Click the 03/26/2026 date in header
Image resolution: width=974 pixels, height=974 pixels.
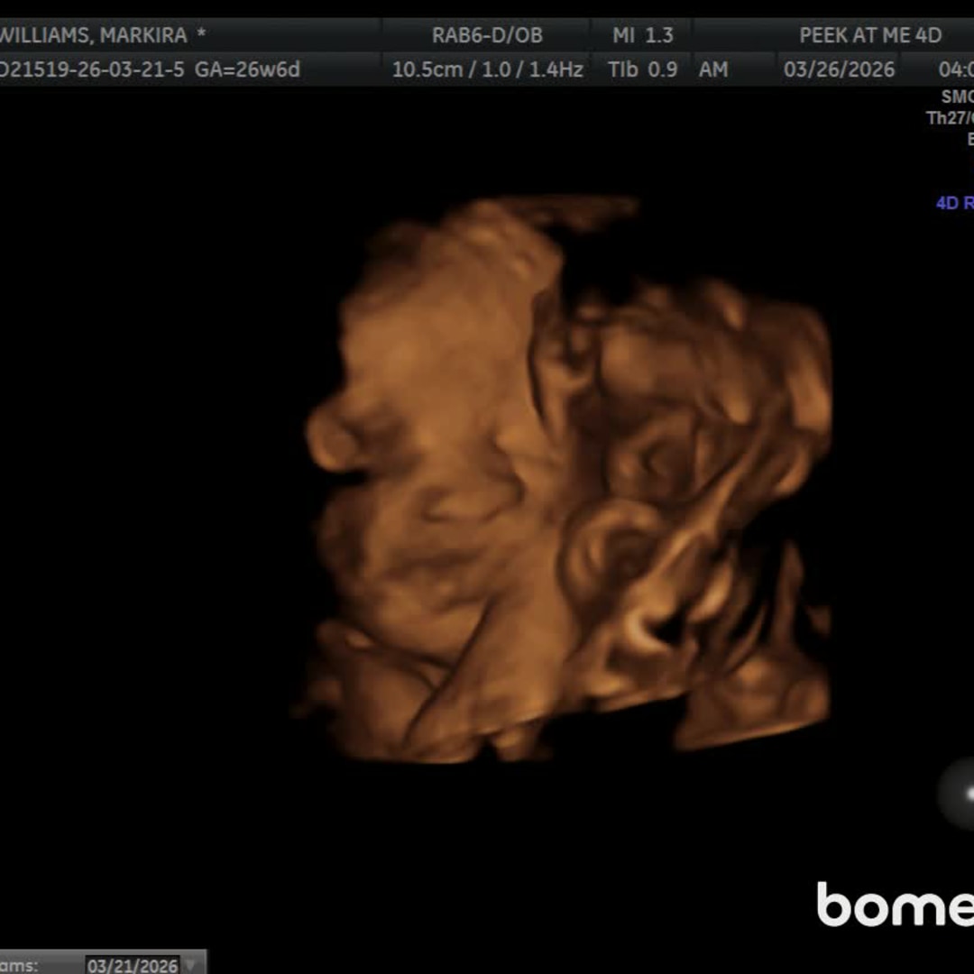pyautogui.click(x=839, y=69)
